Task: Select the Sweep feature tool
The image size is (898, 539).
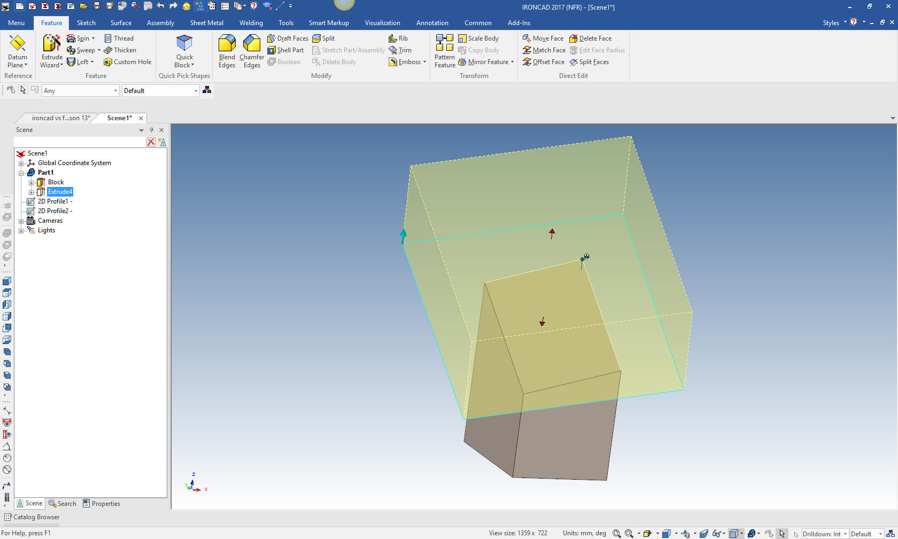Action: click(x=83, y=50)
